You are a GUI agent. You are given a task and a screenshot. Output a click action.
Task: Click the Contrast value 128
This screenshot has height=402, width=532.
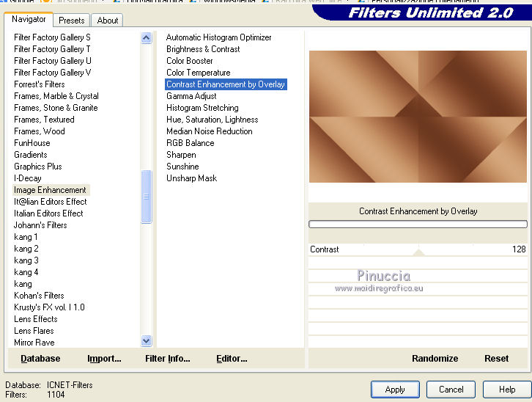click(519, 249)
